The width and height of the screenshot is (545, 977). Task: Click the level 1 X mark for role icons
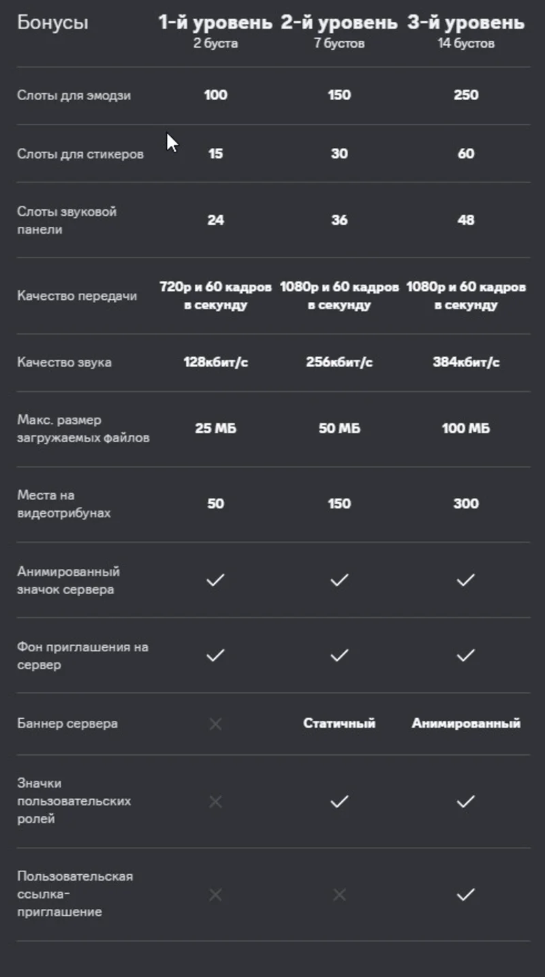215,802
